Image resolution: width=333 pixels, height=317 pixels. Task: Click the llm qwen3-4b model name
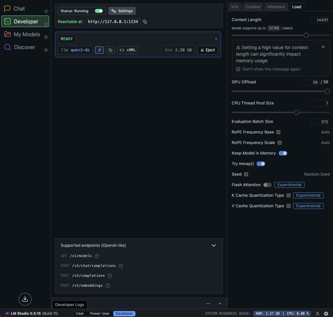(75, 50)
